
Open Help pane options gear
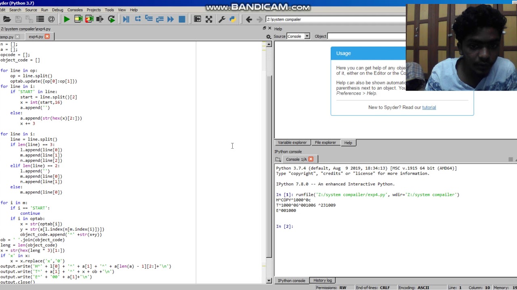point(269,37)
